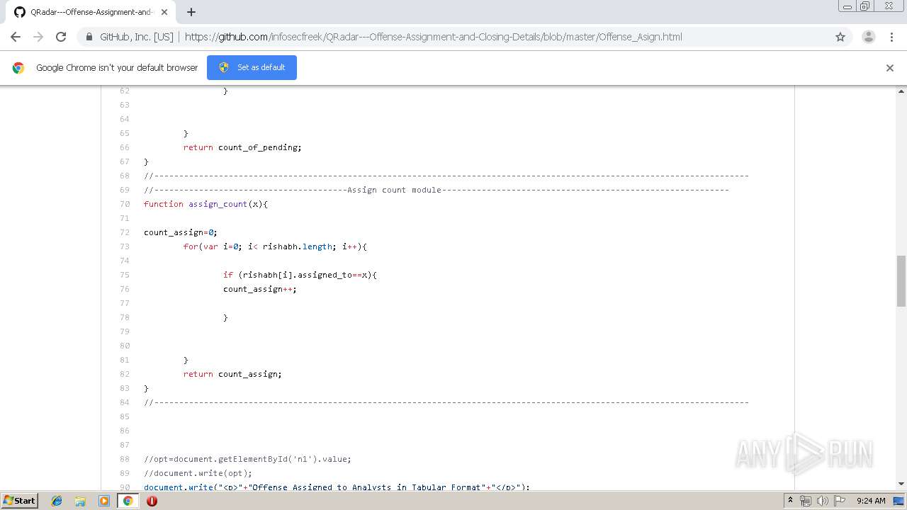Restore down the Chrome window
Screen dimensions: 907x510
(x=865, y=6)
